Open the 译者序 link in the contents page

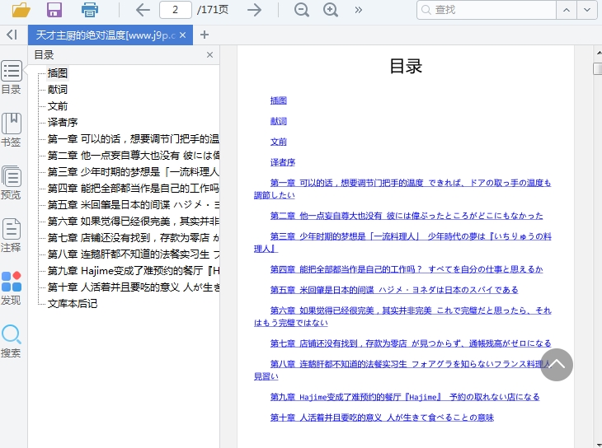click(x=283, y=162)
